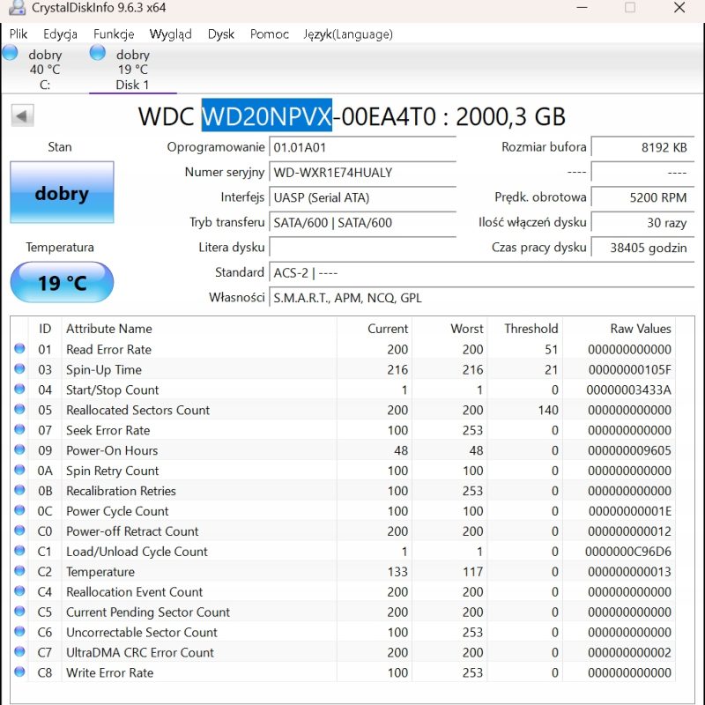Select the C: drive tab
The height and width of the screenshot is (705, 705).
44,70
